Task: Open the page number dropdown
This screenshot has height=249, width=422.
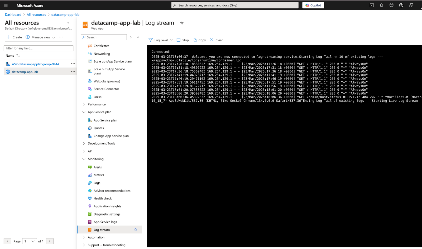Action: click(x=30, y=241)
